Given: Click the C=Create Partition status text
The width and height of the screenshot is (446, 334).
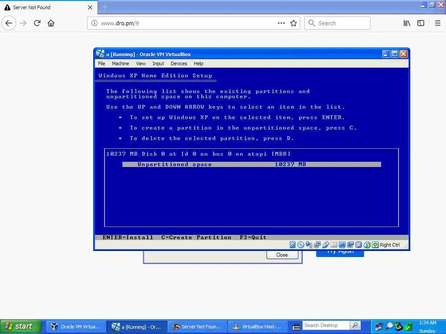Looking at the screenshot, I should pos(196,237).
